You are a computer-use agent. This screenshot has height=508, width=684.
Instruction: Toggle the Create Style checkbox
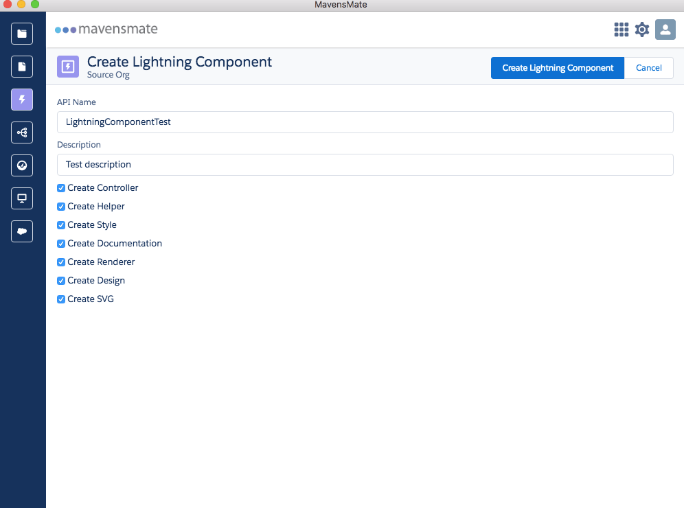[61, 225]
